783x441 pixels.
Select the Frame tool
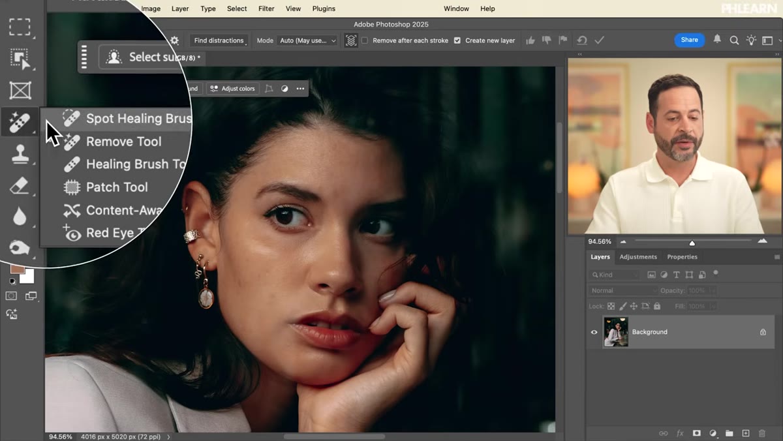(20, 90)
